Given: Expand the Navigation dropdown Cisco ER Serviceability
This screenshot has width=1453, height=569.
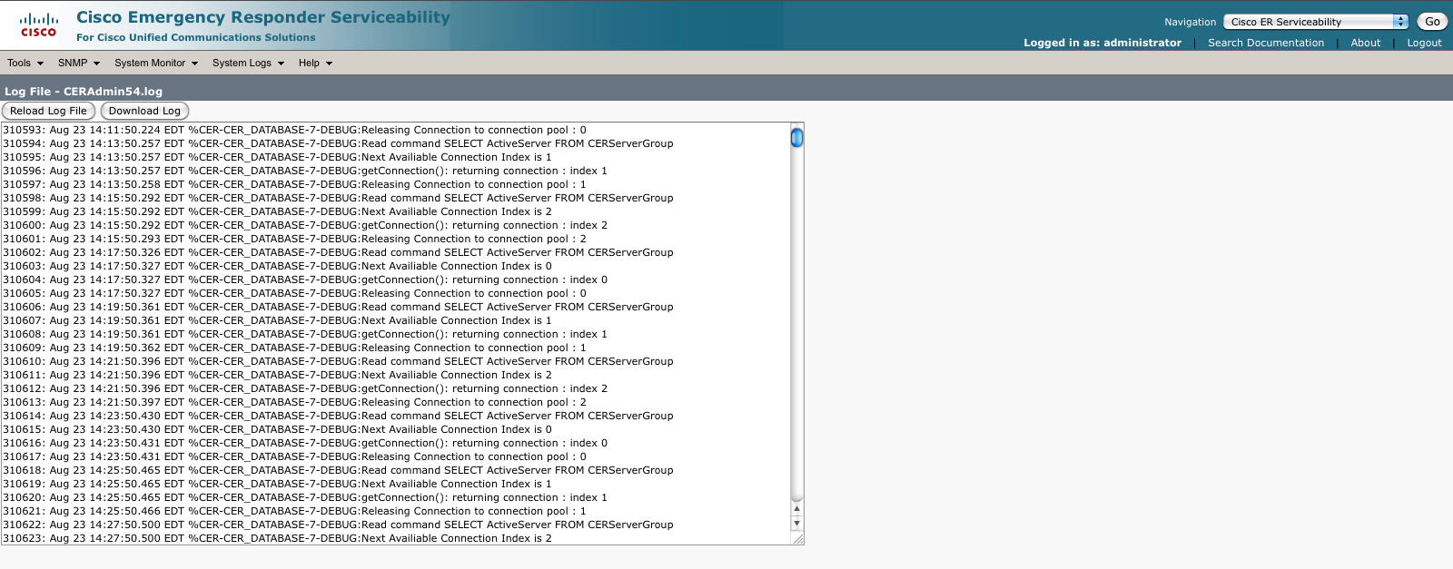Looking at the screenshot, I should point(1316,22).
